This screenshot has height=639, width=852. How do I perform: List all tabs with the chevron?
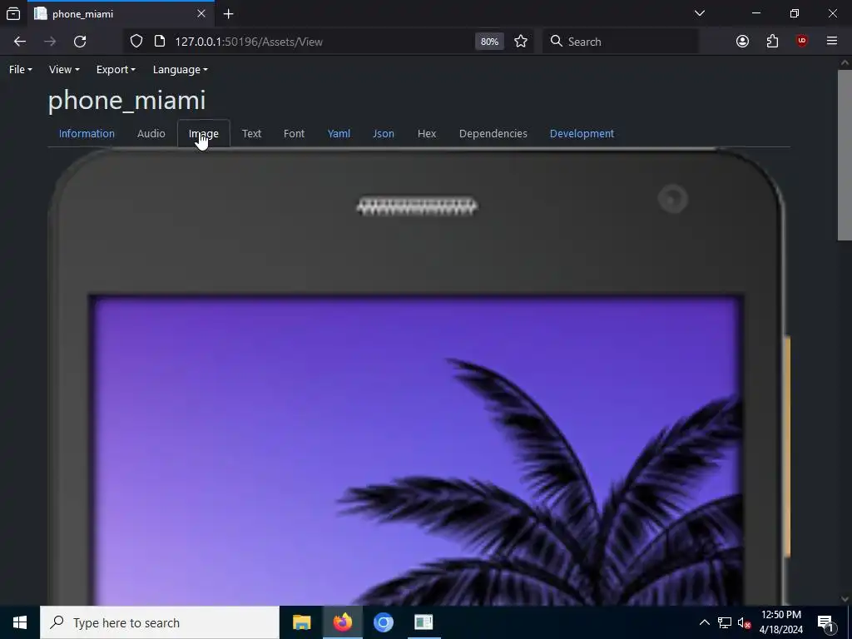[x=700, y=13]
